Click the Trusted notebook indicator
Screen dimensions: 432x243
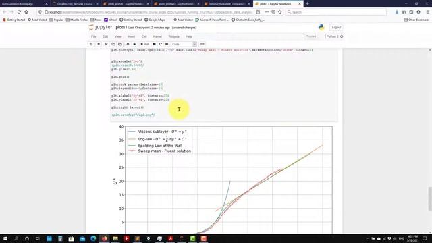pyautogui.click(x=311, y=36)
